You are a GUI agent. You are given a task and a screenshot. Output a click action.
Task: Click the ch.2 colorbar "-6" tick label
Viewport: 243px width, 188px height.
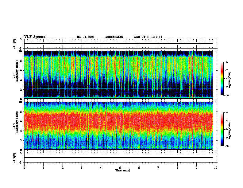226,113
